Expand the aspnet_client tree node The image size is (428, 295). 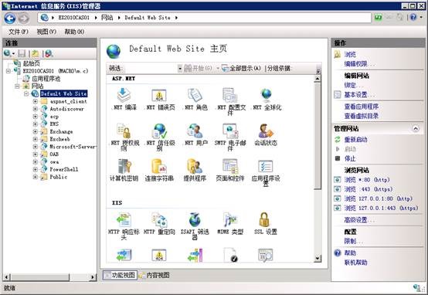coord(36,101)
